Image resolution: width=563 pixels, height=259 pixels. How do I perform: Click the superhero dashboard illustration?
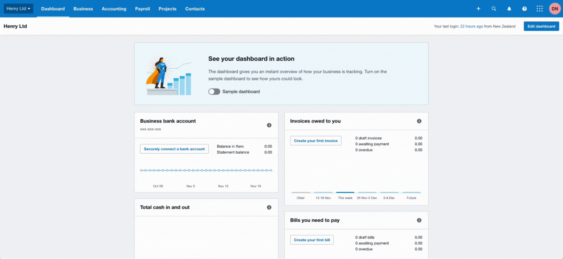(x=169, y=74)
